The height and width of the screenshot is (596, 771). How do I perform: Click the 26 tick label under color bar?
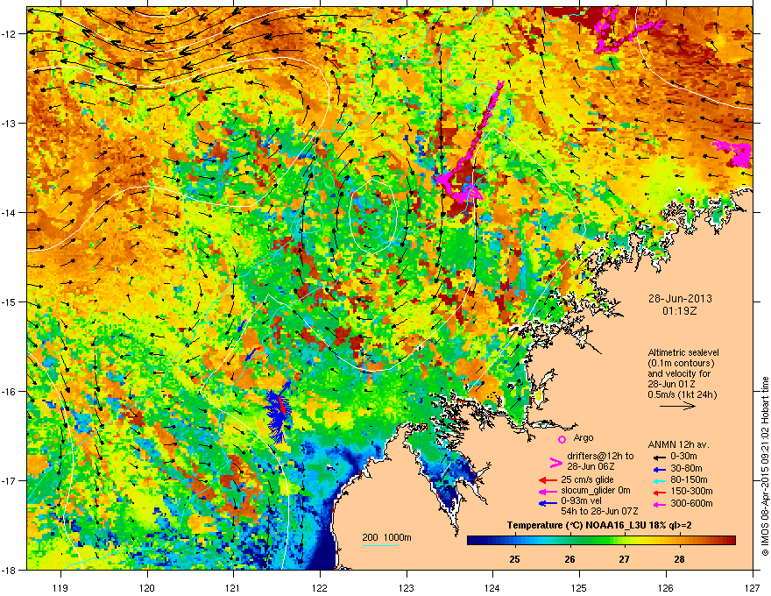pos(569,559)
